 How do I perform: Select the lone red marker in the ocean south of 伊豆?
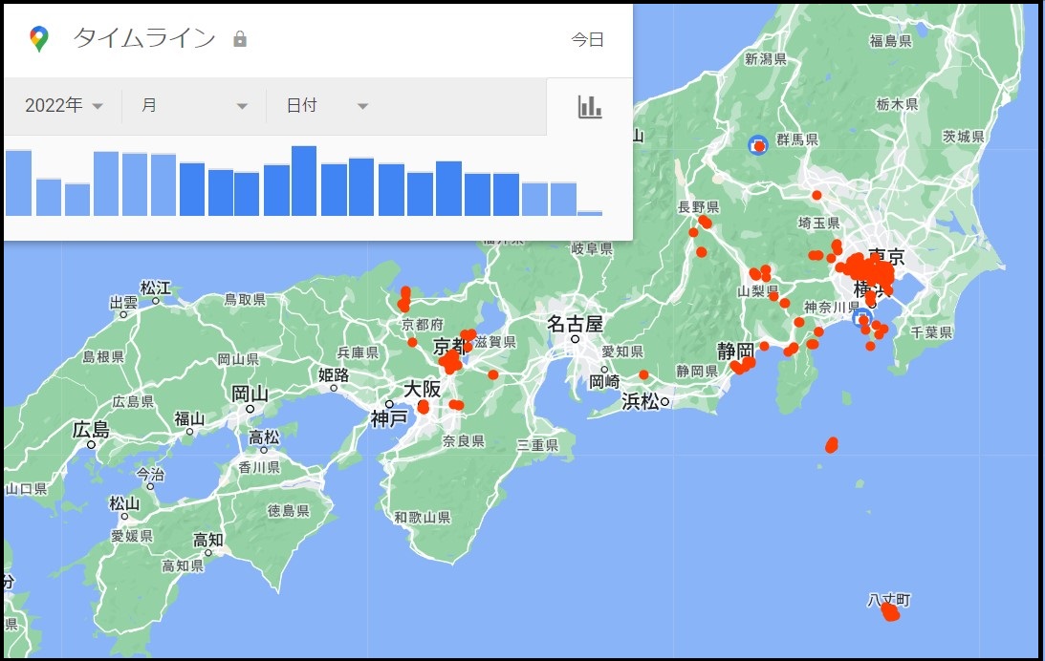(830, 444)
